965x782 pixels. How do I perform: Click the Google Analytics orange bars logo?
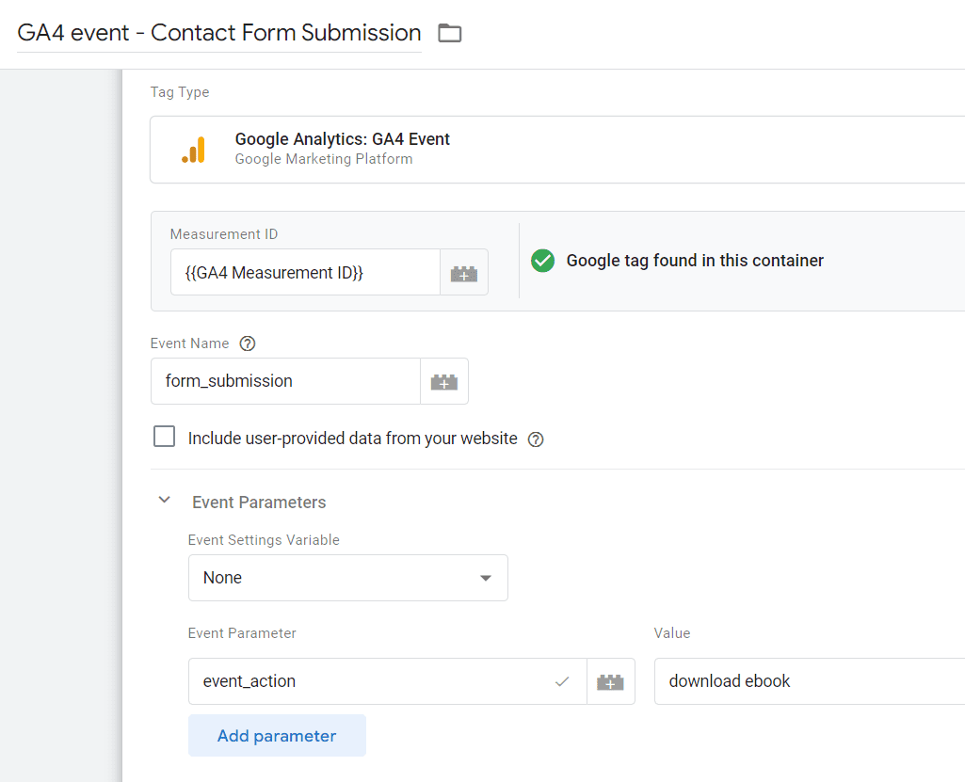tap(193, 150)
